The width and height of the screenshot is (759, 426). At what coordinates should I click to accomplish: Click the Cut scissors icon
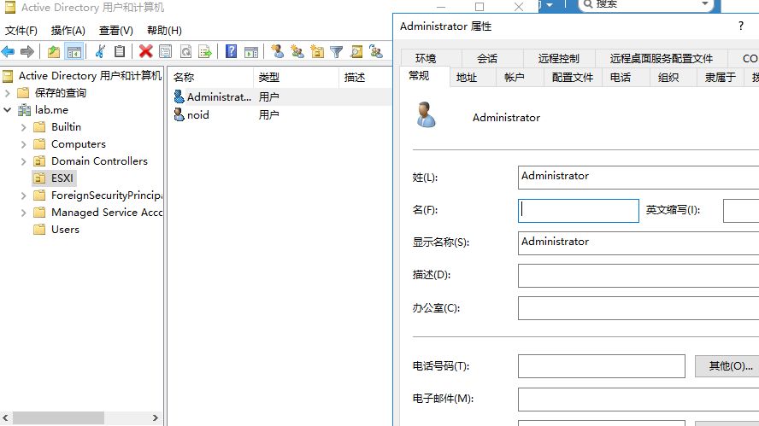(100, 51)
